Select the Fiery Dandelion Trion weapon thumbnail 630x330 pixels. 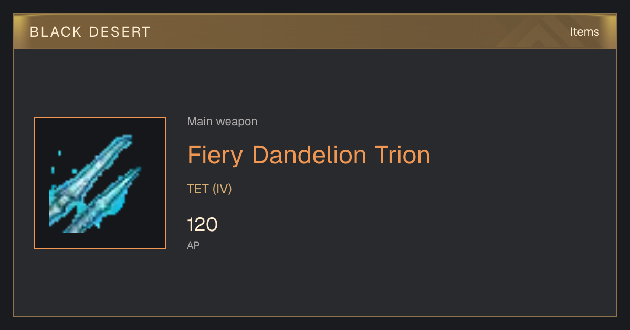tap(100, 183)
